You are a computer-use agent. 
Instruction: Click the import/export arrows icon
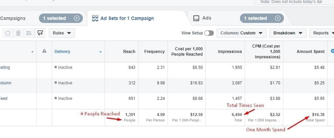pos(40,33)
